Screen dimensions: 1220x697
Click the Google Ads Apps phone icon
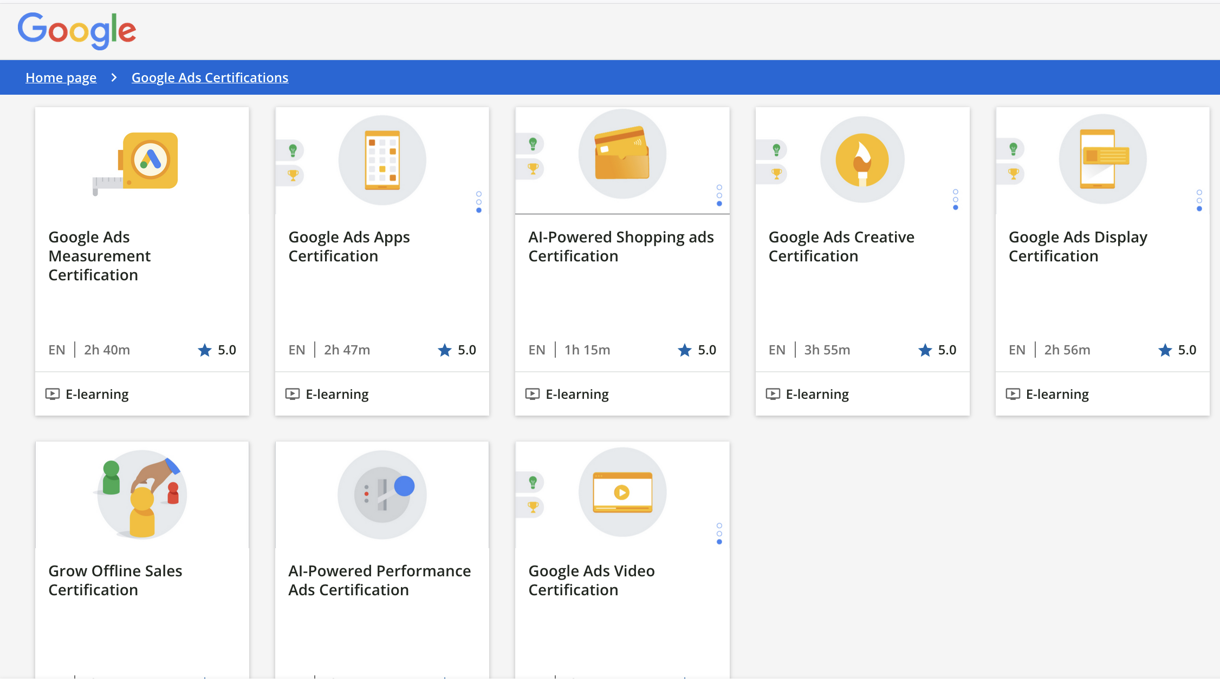pyautogui.click(x=382, y=160)
